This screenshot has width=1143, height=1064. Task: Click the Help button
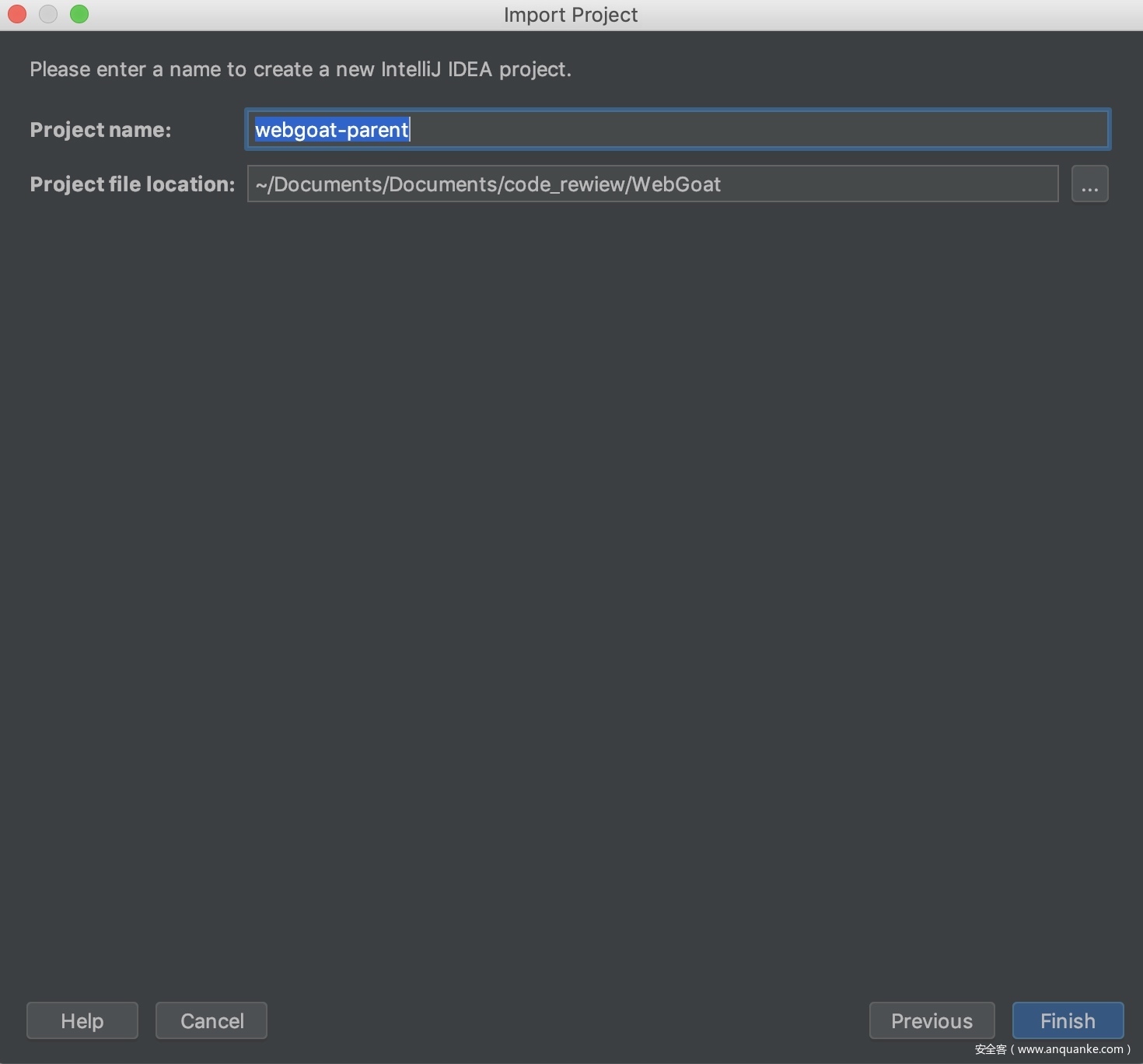[82, 1020]
